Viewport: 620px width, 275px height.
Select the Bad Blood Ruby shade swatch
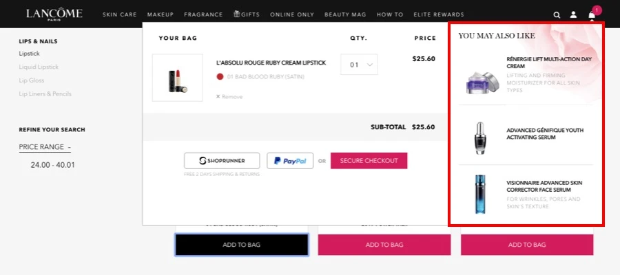coord(220,76)
